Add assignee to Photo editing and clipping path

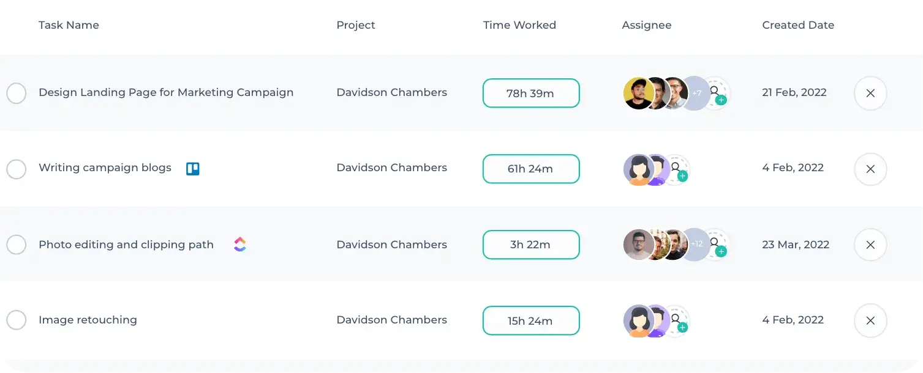715,245
